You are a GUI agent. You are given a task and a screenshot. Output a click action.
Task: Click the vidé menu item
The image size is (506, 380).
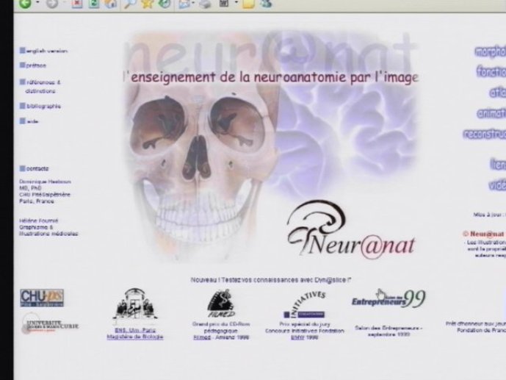coord(497,185)
